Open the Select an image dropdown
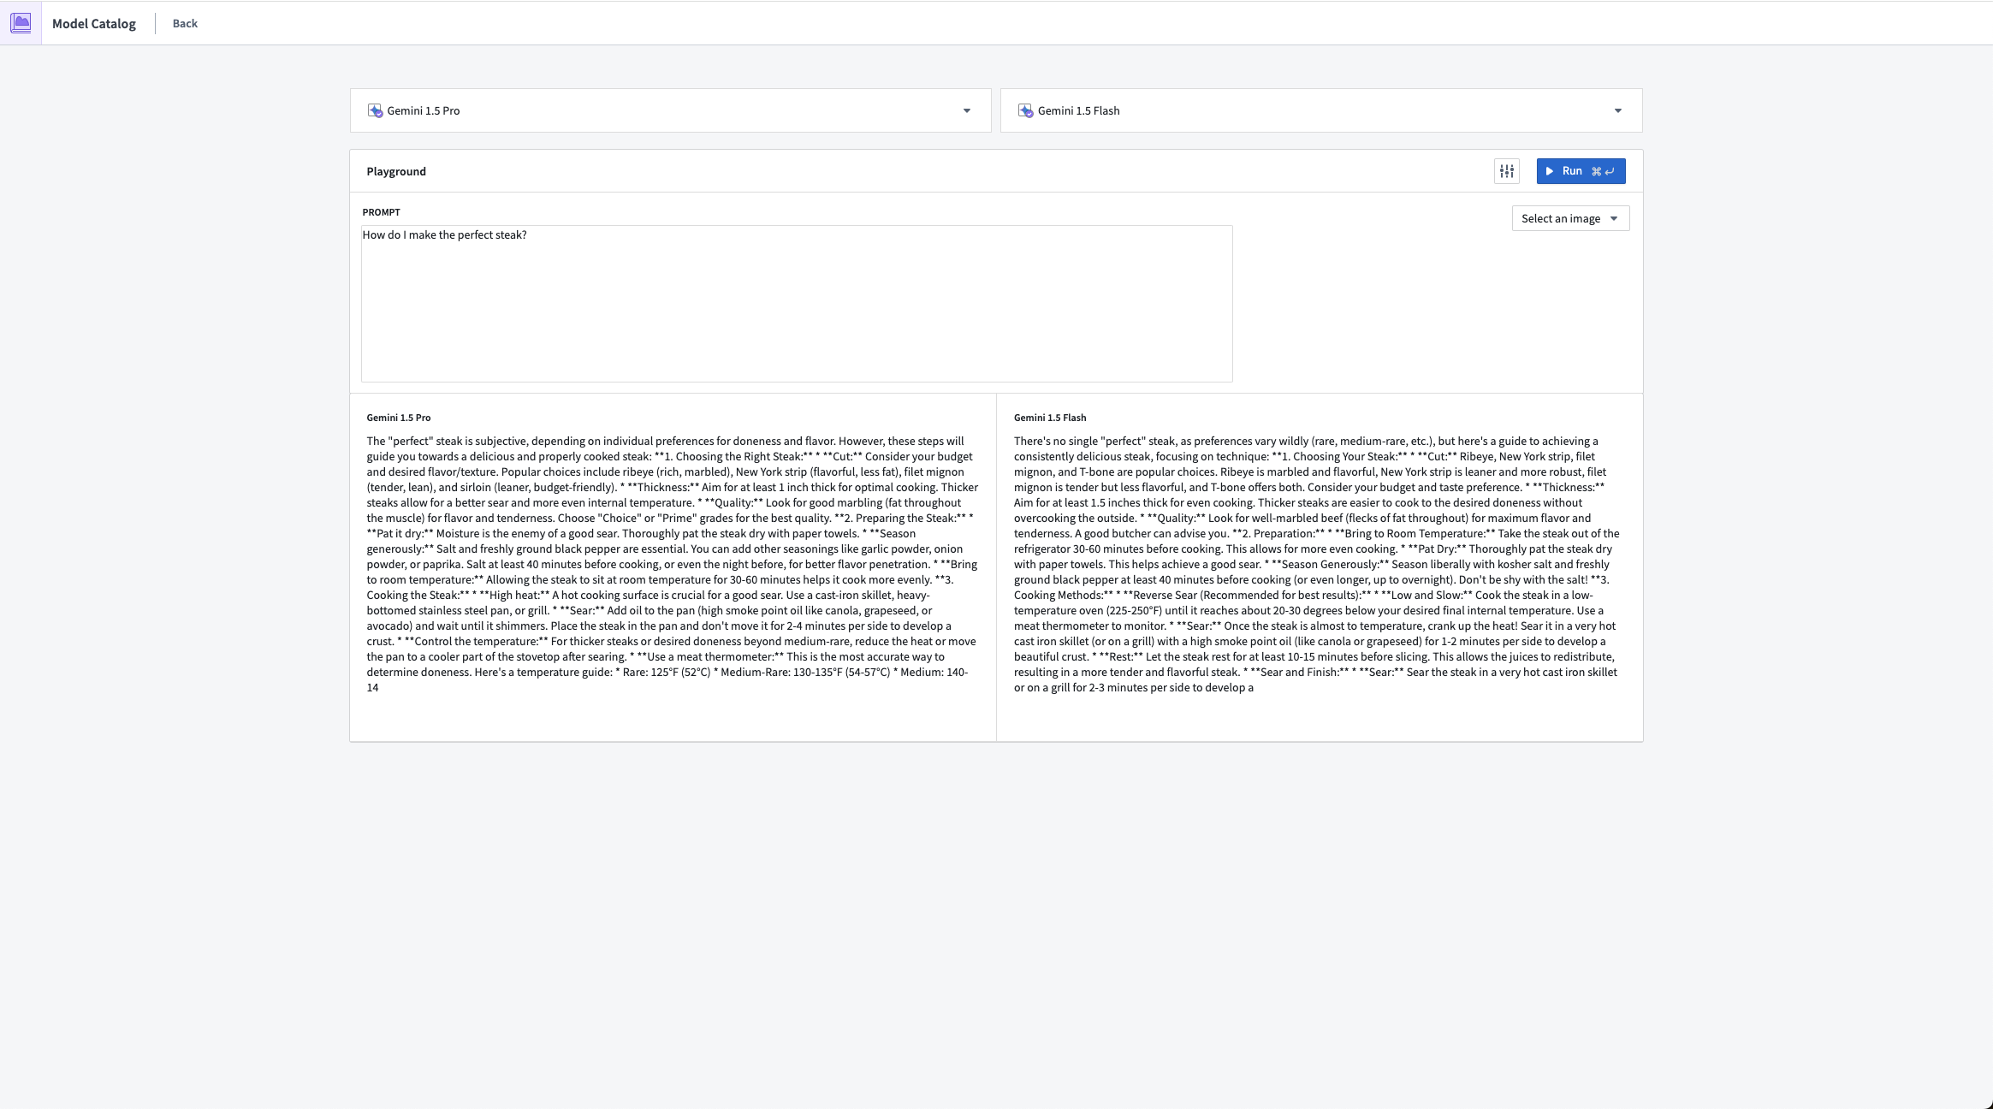 1570,218
